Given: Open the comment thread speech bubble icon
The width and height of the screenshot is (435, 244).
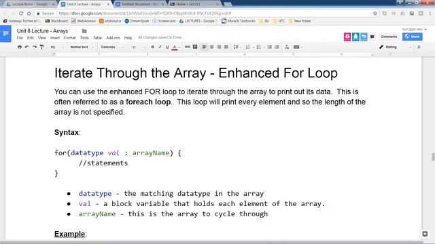Looking at the screenshot, I should pyautogui.click(x=372, y=37).
